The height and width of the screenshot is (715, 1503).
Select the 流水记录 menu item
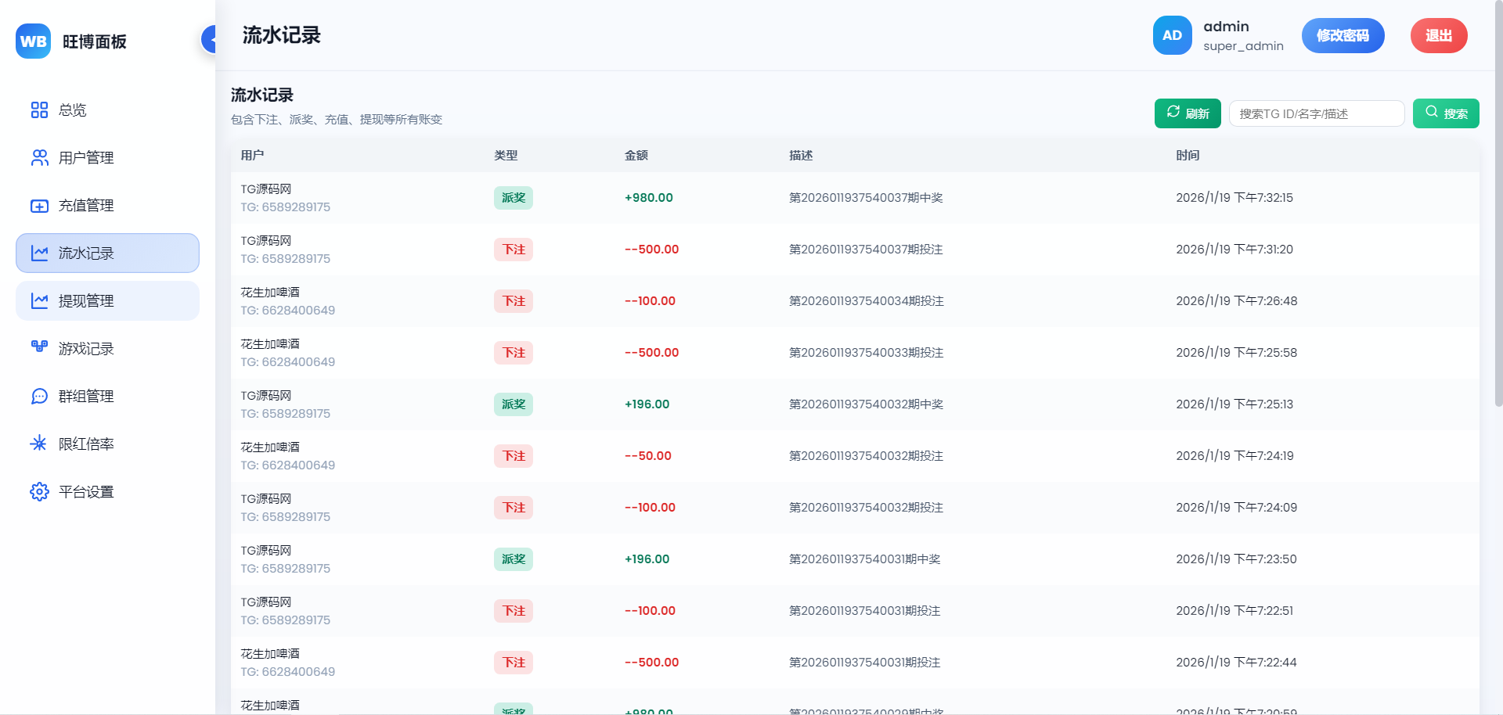pyautogui.click(x=107, y=253)
